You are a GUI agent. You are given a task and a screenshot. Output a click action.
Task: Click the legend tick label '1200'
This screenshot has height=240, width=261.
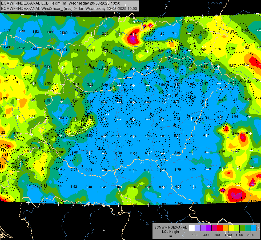click(x=228, y=235)
